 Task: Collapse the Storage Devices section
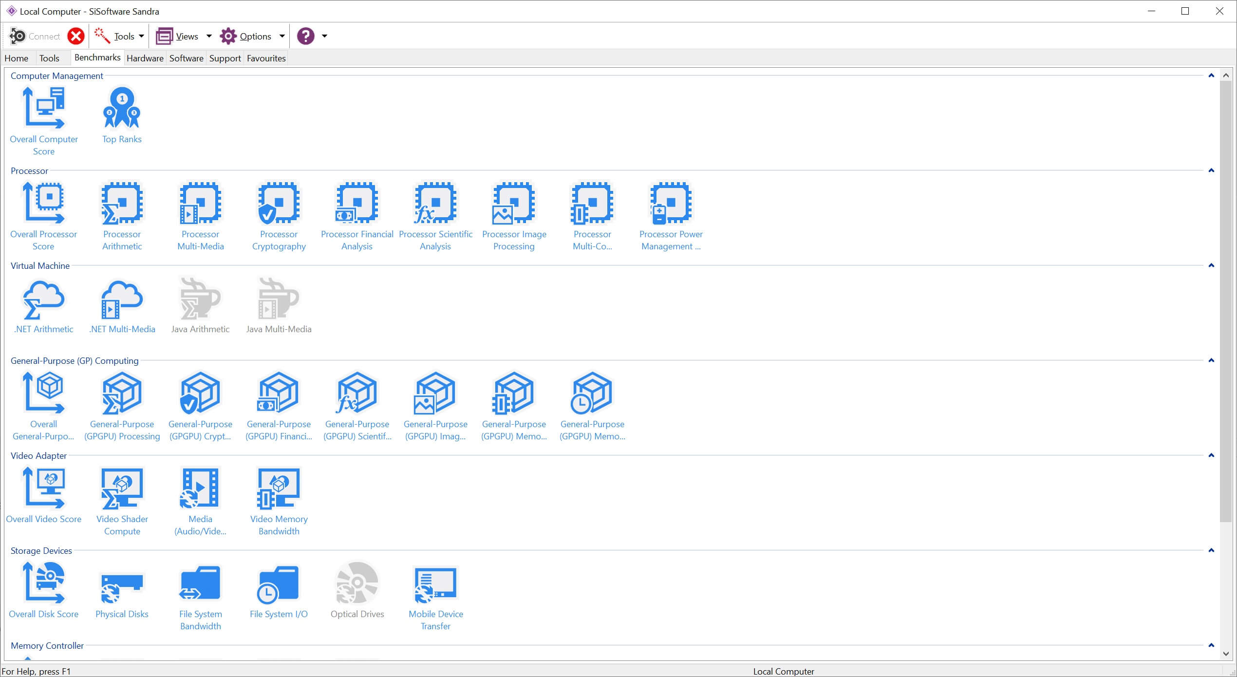[x=1211, y=550]
